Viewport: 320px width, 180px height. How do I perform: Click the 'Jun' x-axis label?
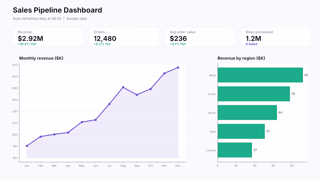pos(95,166)
